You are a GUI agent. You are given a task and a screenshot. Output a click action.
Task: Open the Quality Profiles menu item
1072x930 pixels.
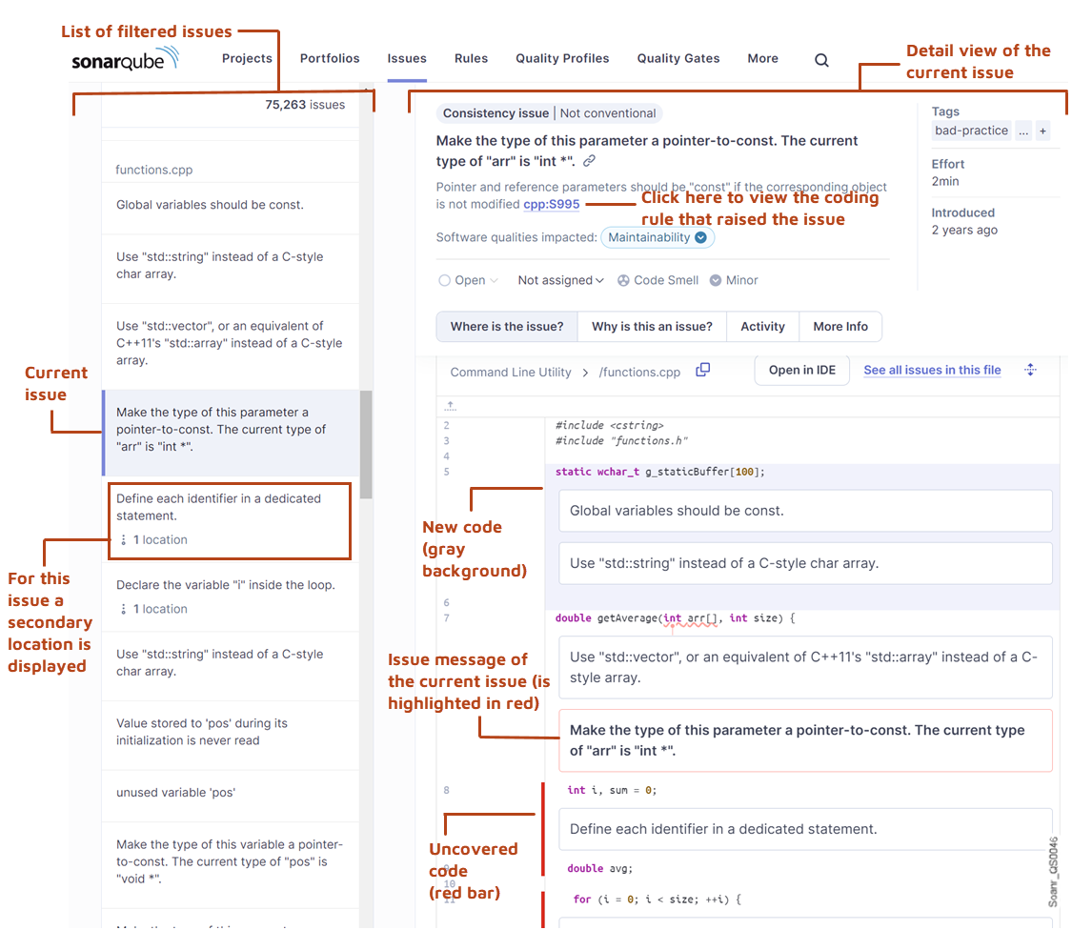[x=561, y=58]
